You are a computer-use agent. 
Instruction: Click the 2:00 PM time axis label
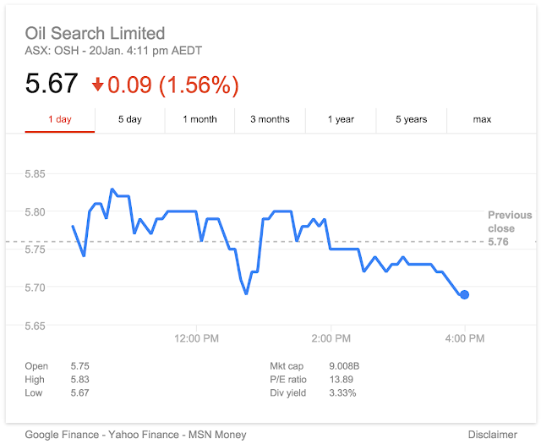pos(331,338)
